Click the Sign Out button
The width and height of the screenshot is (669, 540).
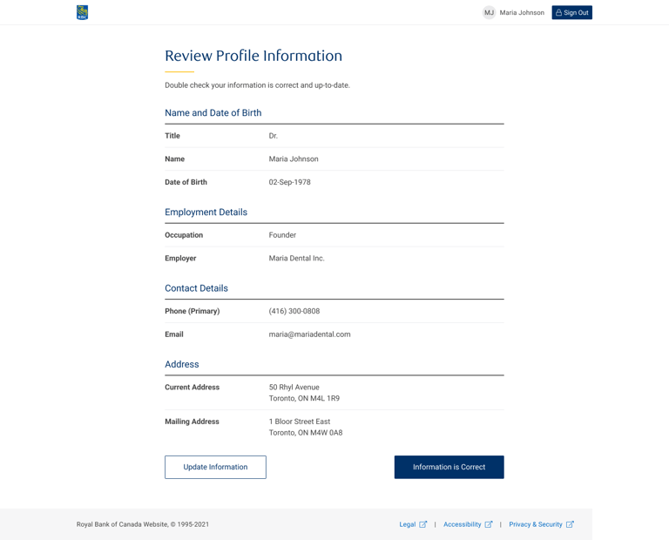point(571,13)
